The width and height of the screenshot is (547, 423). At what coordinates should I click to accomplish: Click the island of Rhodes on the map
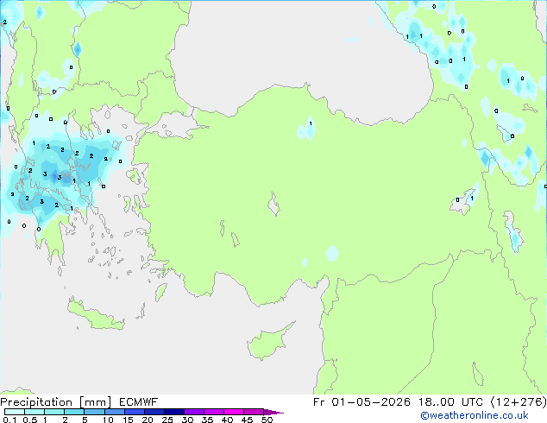pos(160,292)
